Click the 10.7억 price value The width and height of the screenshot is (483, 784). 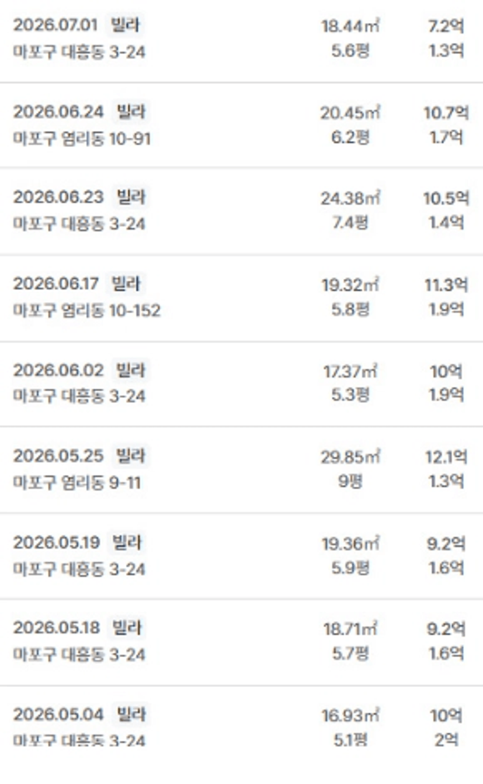pyautogui.click(x=446, y=113)
